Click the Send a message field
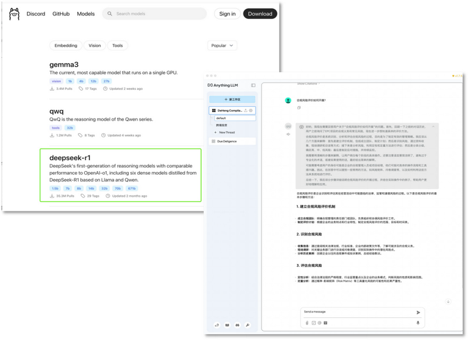 pyautogui.click(x=358, y=312)
